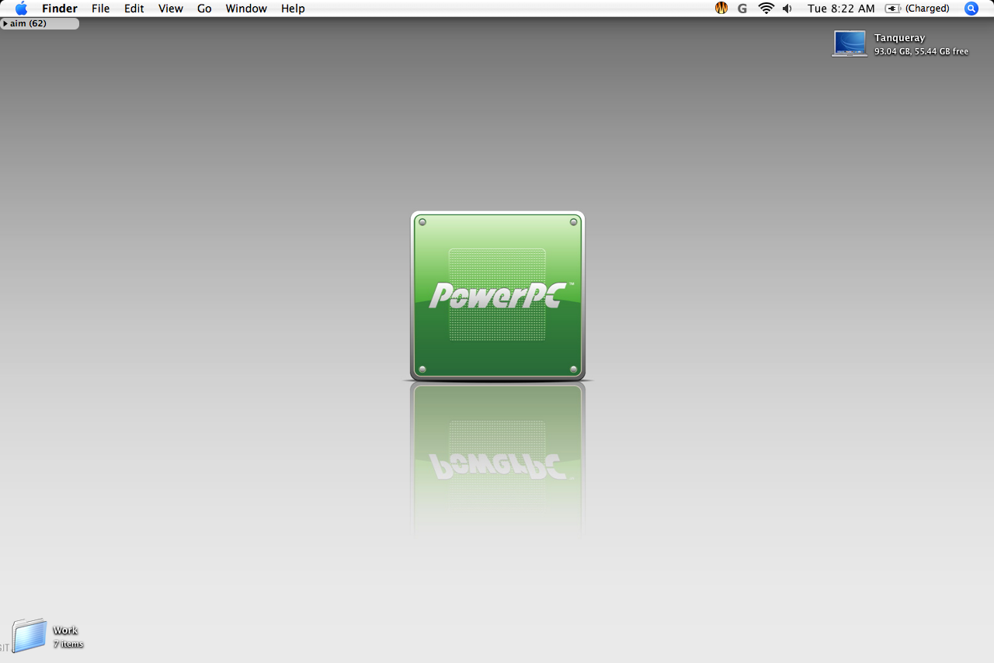
Task: Open the volume speaker menu
Action: coord(787,9)
